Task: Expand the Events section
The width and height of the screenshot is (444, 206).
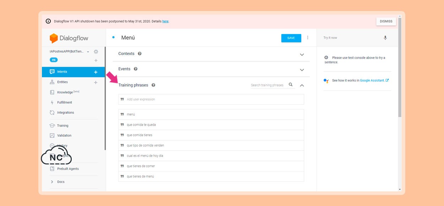Action: [x=302, y=70]
